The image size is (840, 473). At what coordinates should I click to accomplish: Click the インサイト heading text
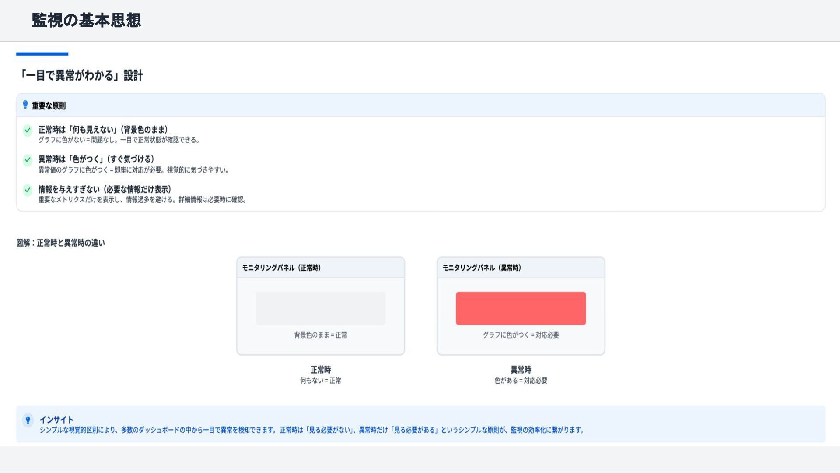coord(56,420)
